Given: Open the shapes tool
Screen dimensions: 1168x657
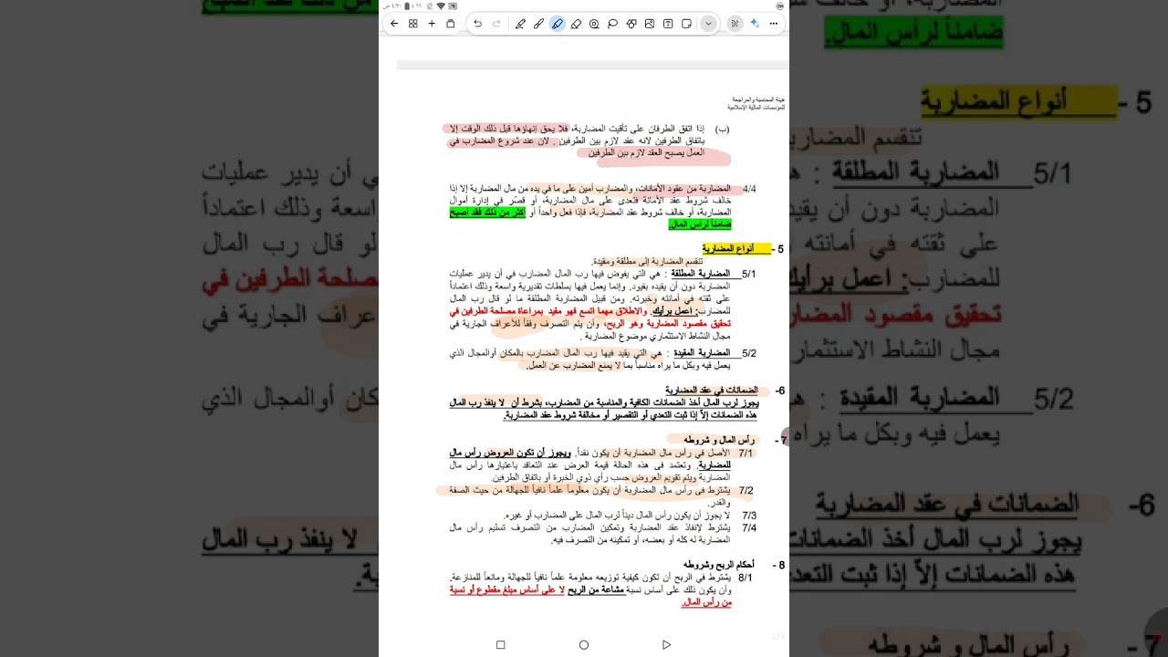Looking at the screenshot, I should point(631,24).
